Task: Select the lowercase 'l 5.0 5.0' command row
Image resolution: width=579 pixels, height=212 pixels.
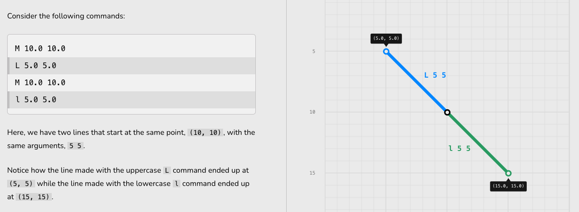Action: tap(131, 100)
